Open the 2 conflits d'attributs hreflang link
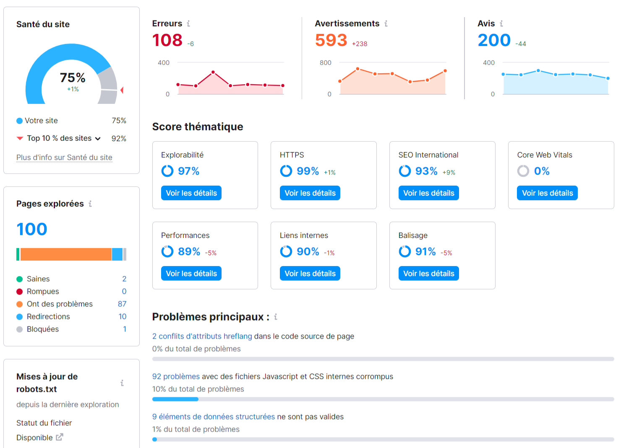 pos(202,336)
